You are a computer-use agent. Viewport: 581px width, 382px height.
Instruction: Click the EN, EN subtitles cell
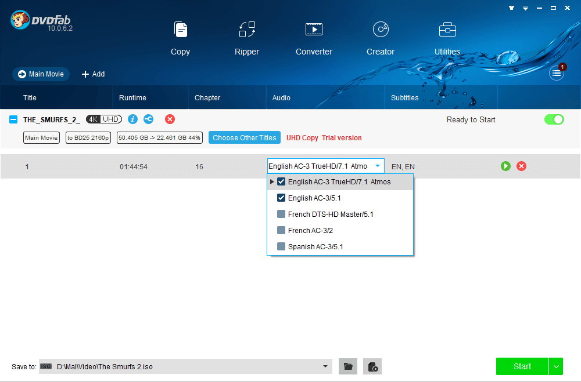tap(403, 166)
